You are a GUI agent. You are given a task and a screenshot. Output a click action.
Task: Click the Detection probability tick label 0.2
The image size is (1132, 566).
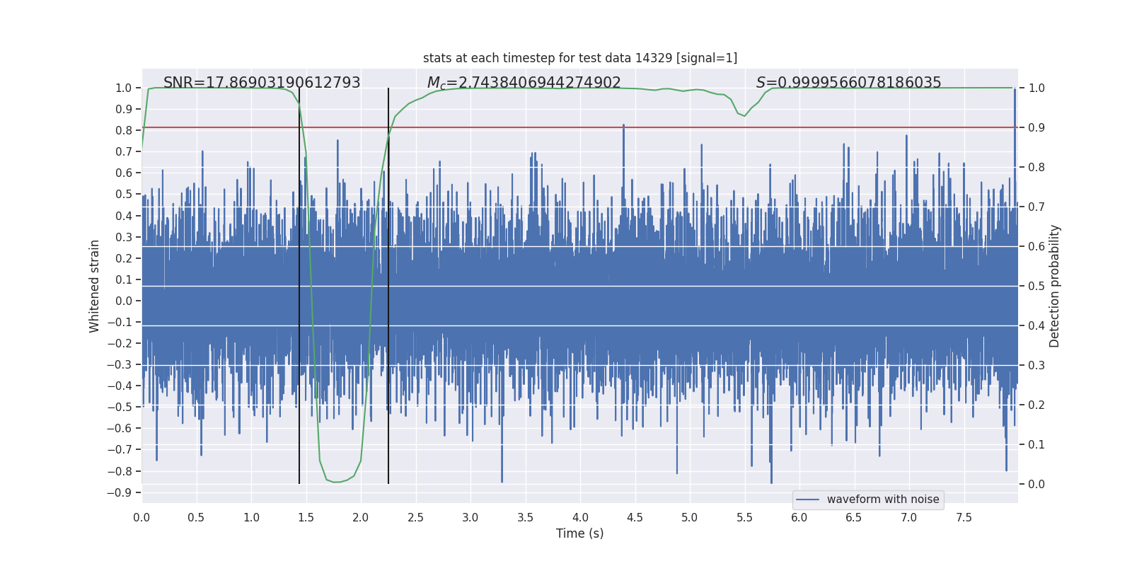1036,405
